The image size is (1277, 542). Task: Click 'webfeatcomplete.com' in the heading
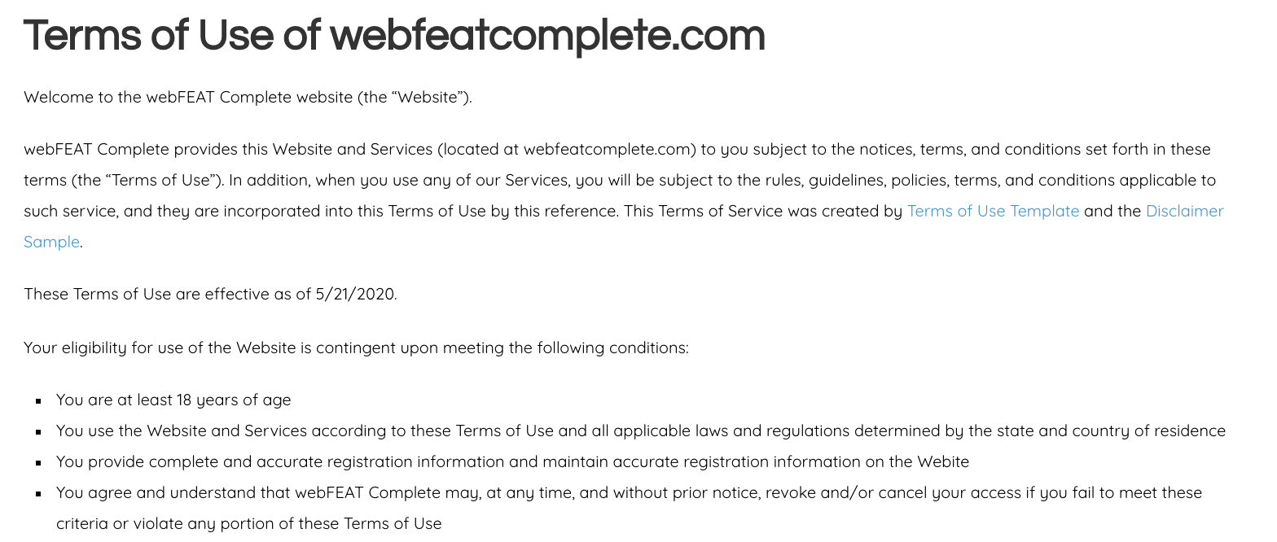tap(547, 35)
